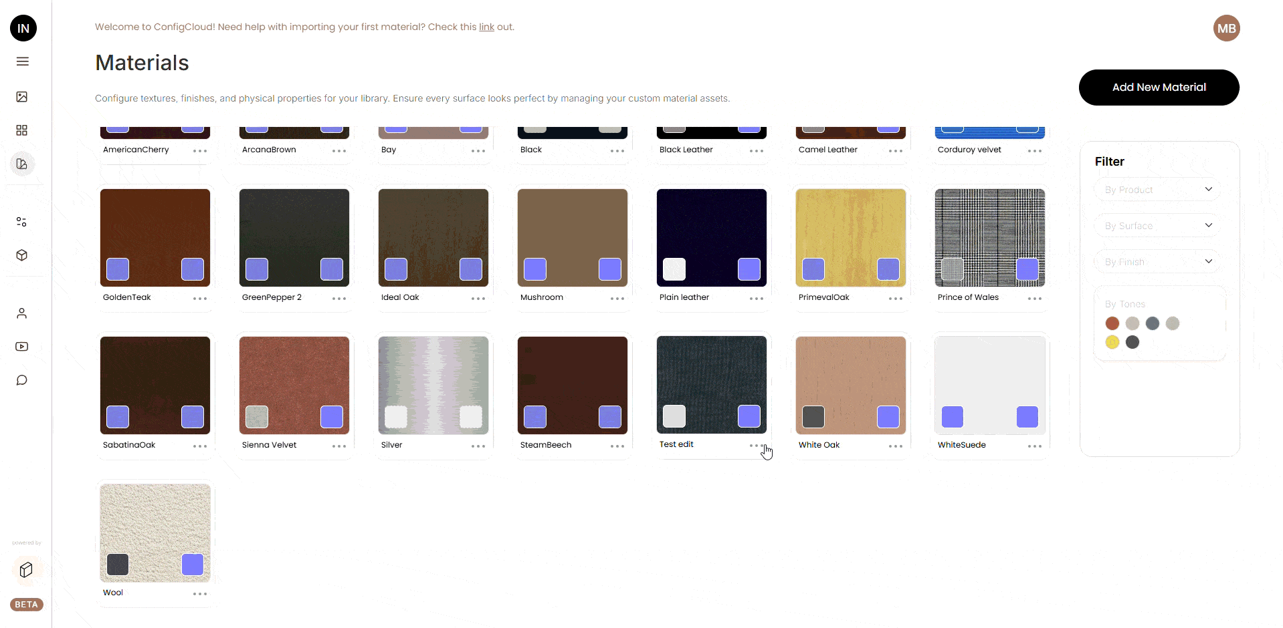Open more options for SabatinaOak

click(200, 446)
